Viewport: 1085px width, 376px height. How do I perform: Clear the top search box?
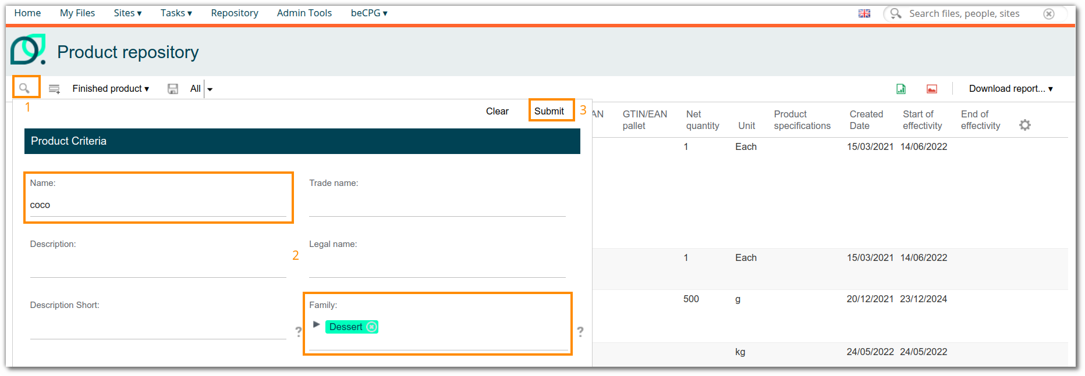pyautogui.click(x=1049, y=13)
